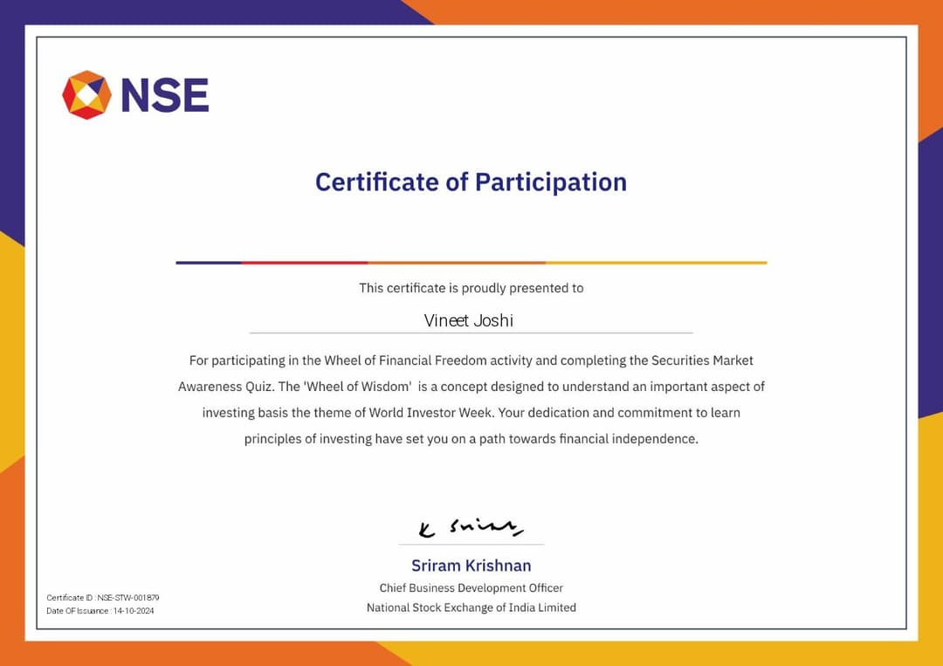Select "Certificate ID : NSE-STW-001879" text

[x=103, y=597]
